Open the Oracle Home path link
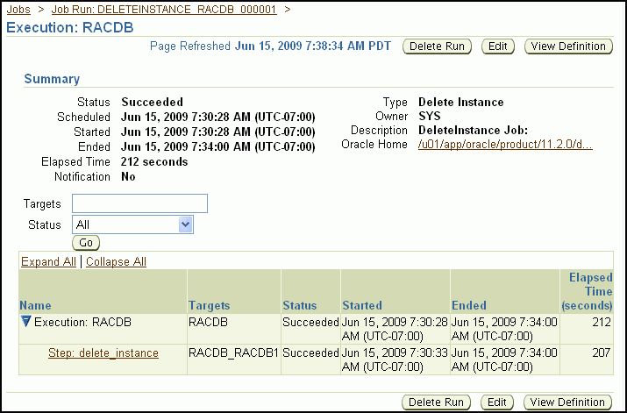 tap(505, 144)
